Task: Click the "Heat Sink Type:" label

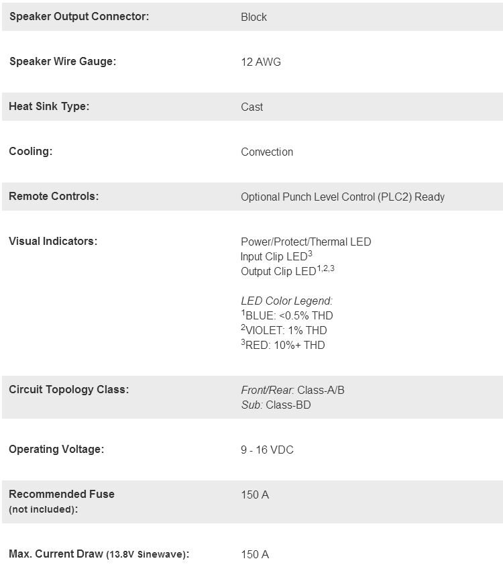Action: point(49,107)
